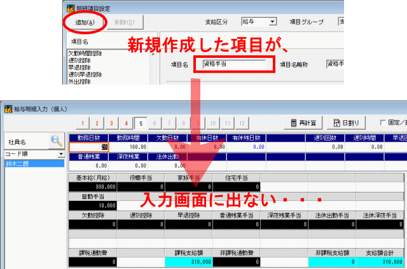This screenshot has height=269, width=407.
Task: Switch to month tab 3
Action: coord(112,123)
